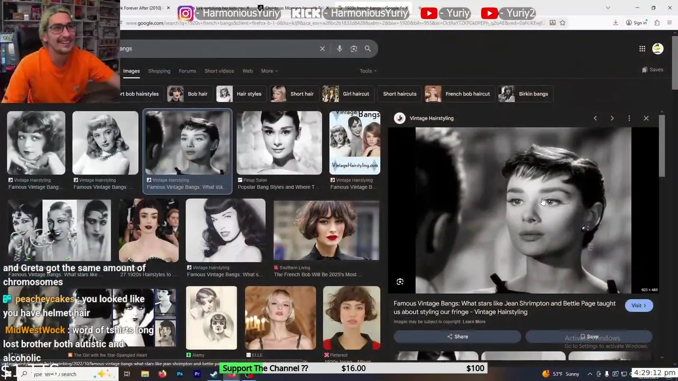Open the Learn More copyright link
The width and height of the screenshot is (678, 381).
474,322
